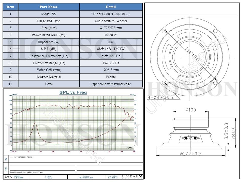Click the terminal connector on the side-view drawing
Viewport: 243px width, 182px height.
190,138
